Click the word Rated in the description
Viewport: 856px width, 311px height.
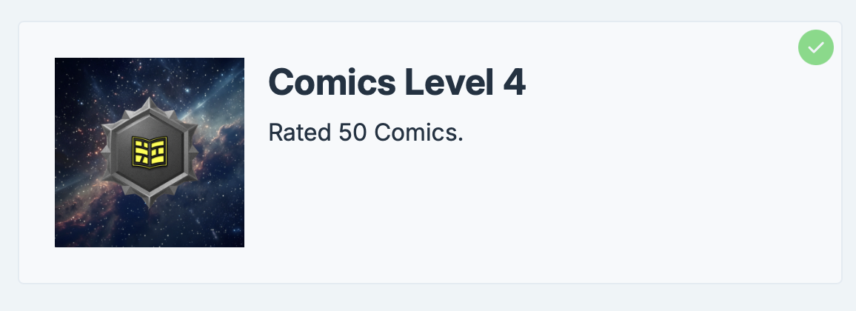point(300,133)
